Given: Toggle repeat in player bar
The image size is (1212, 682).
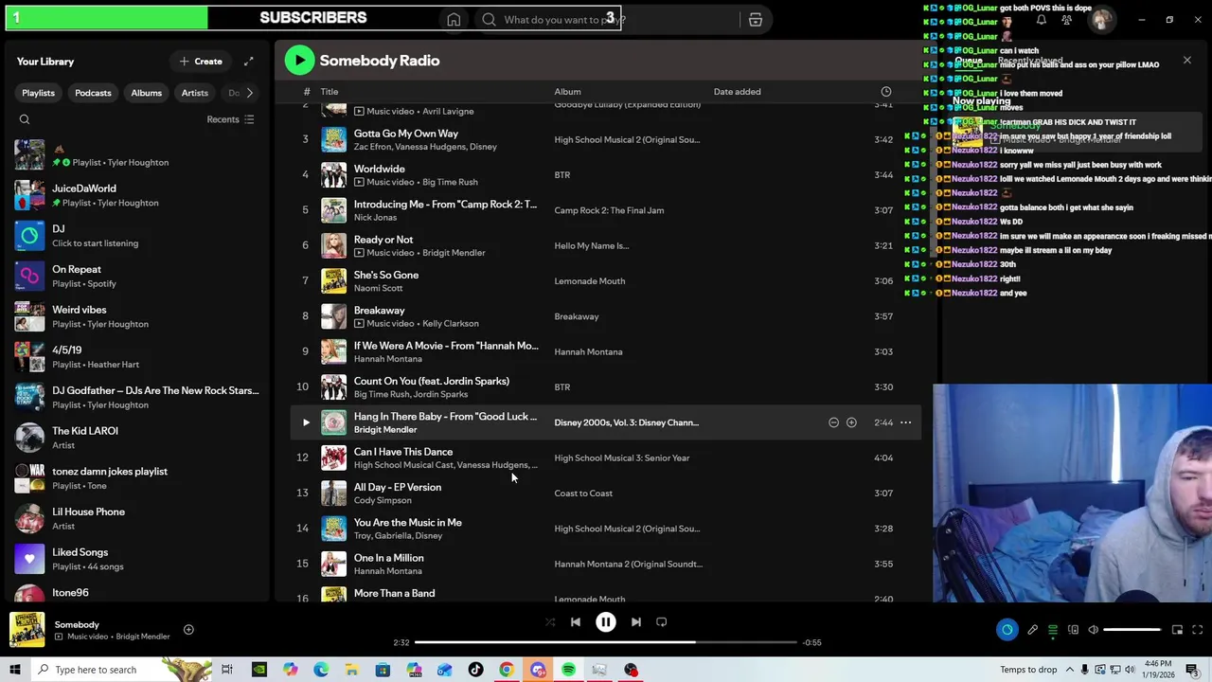Looking at the screenshot, I should (662, 622).
